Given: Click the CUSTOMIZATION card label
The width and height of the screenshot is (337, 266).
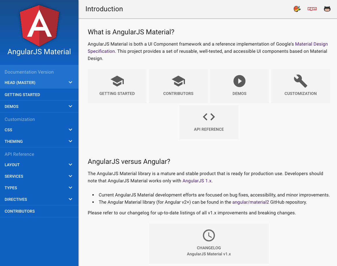Looking at the screenshot, I should click(300, 93).
